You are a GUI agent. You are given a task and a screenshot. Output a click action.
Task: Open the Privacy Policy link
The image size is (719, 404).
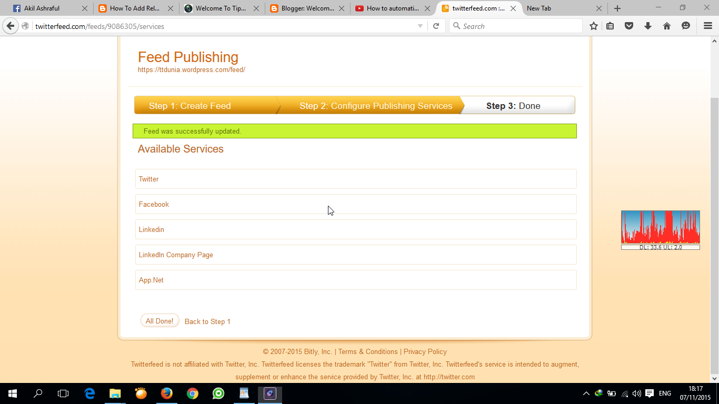tap(425, 351)
